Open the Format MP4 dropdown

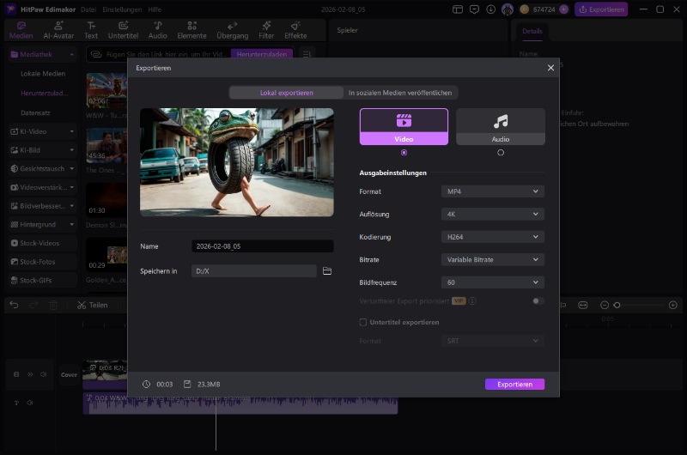click(492, 191)
